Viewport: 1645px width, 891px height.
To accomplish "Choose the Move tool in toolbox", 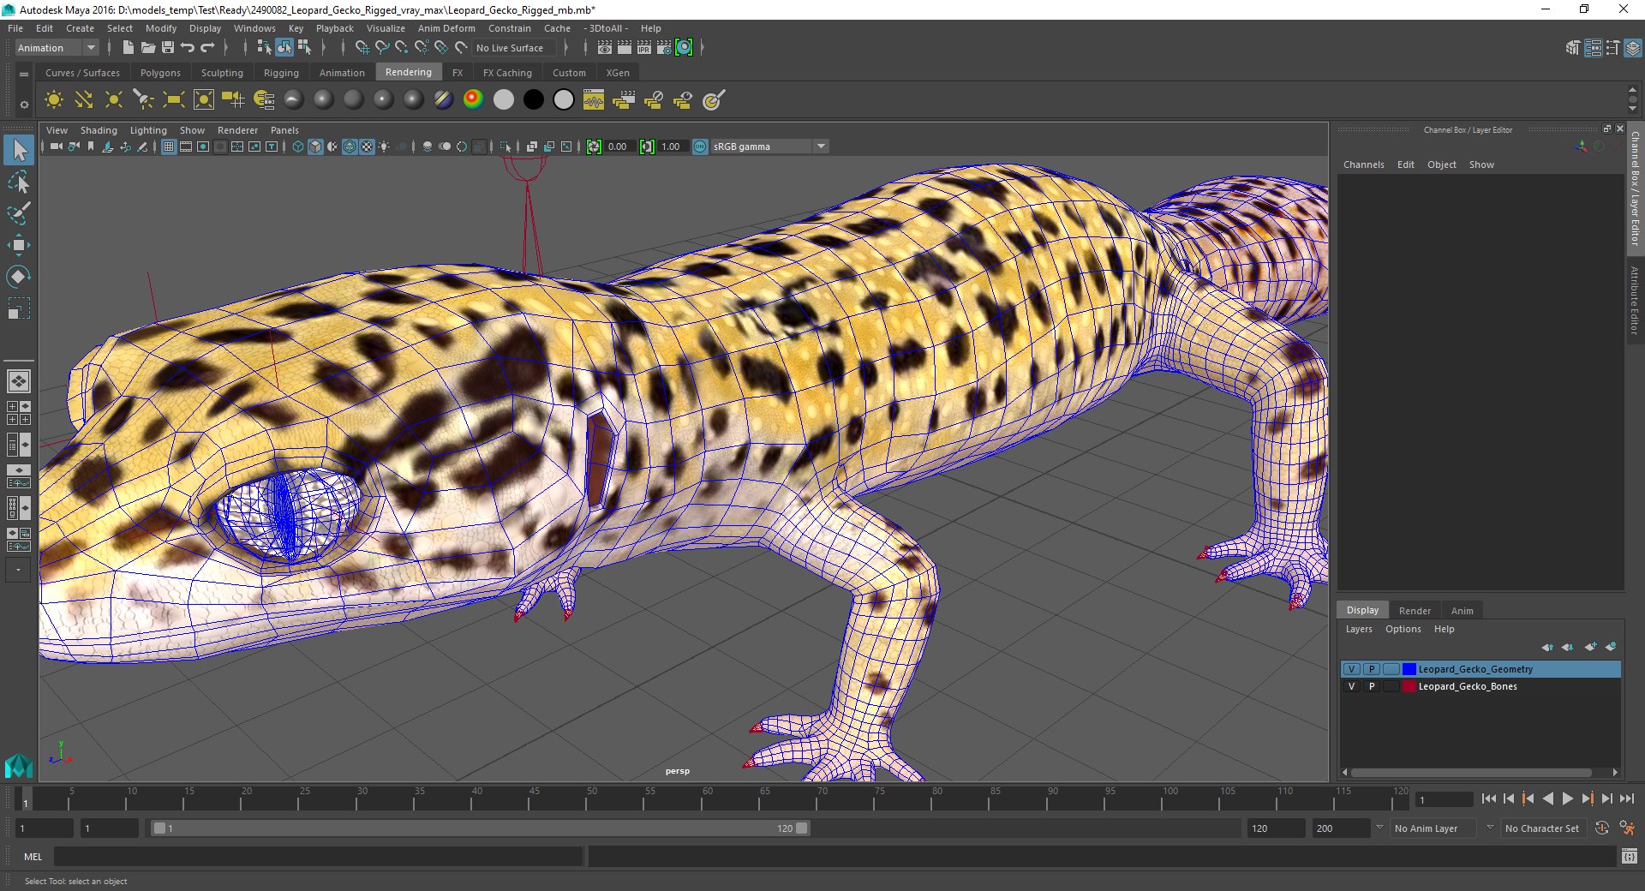I will coord(18,245).
